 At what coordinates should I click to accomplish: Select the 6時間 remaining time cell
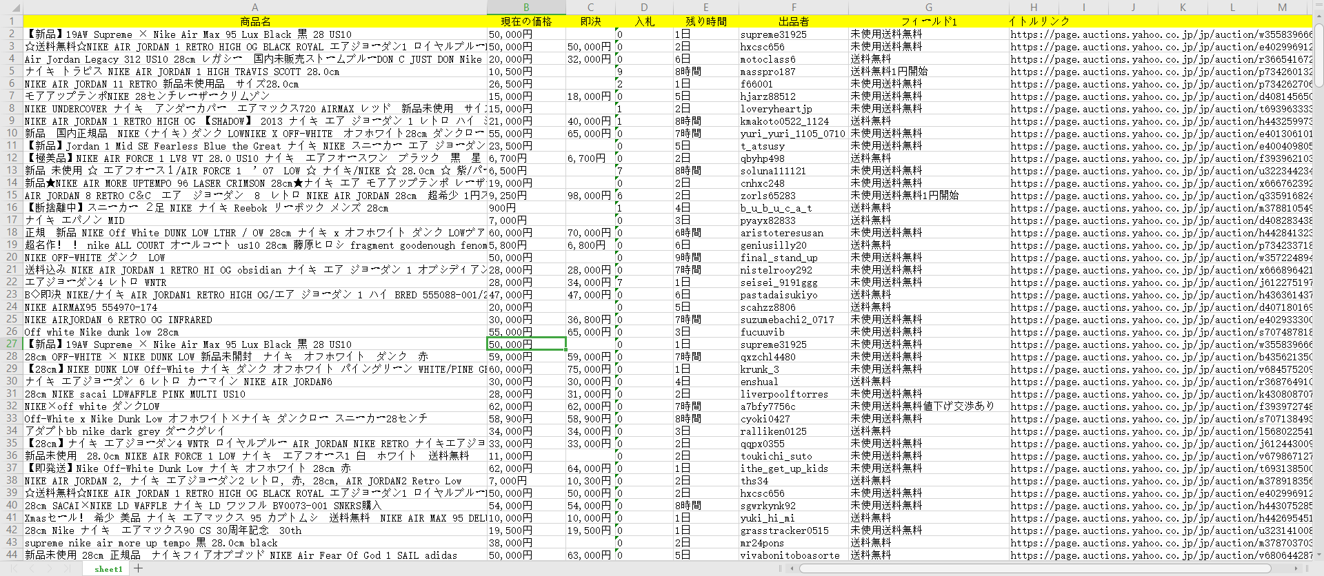[x=705, y=233]
